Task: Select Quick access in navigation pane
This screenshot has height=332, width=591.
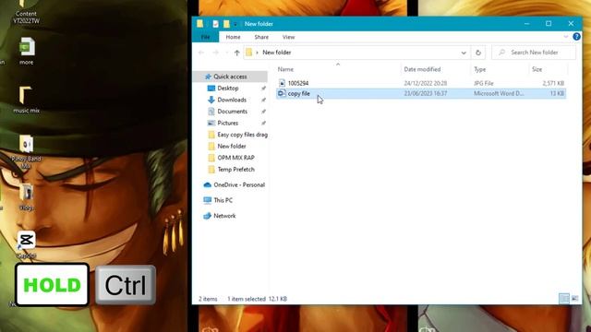Action: [230, 77]
